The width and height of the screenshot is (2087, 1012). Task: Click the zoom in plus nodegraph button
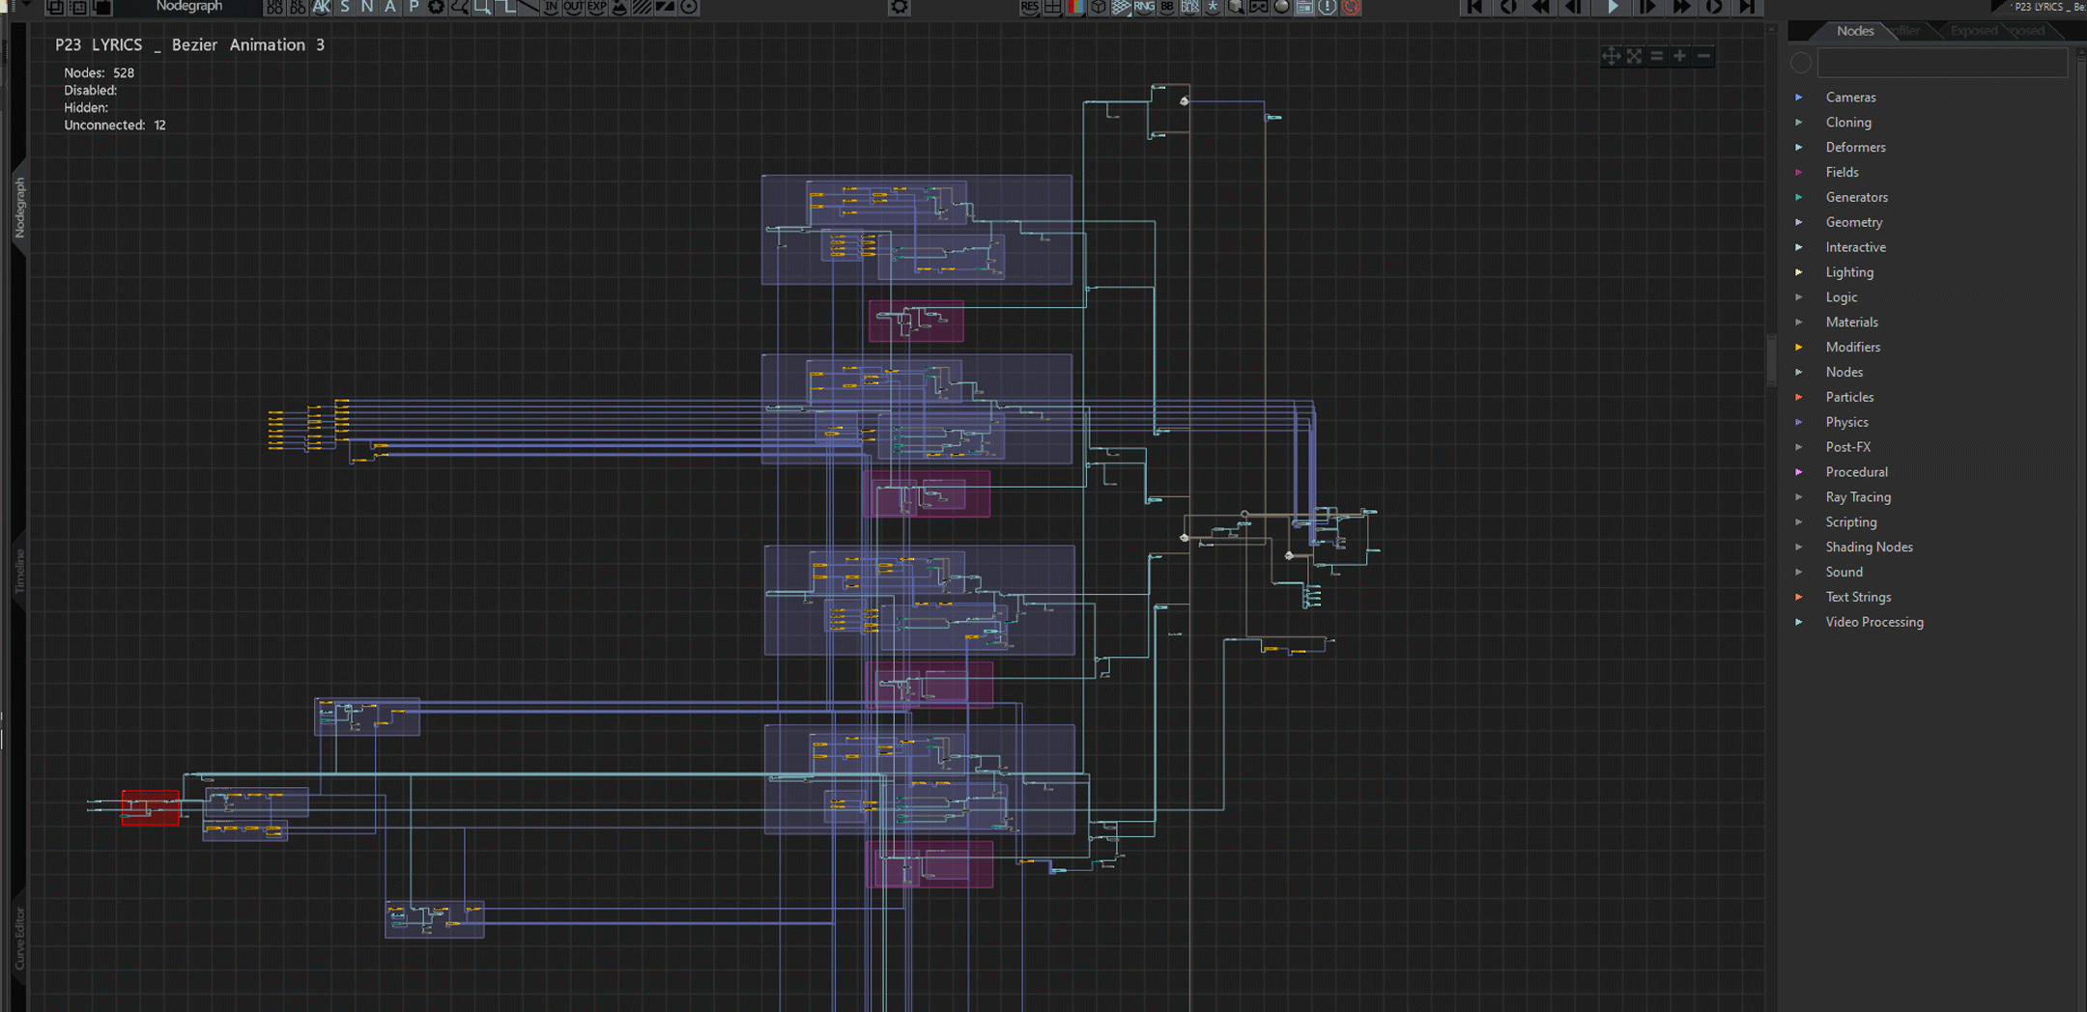[1680, 56]
